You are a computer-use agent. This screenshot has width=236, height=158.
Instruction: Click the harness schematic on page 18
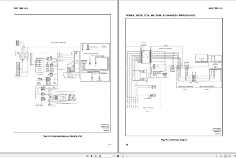[x=174, y=77]
